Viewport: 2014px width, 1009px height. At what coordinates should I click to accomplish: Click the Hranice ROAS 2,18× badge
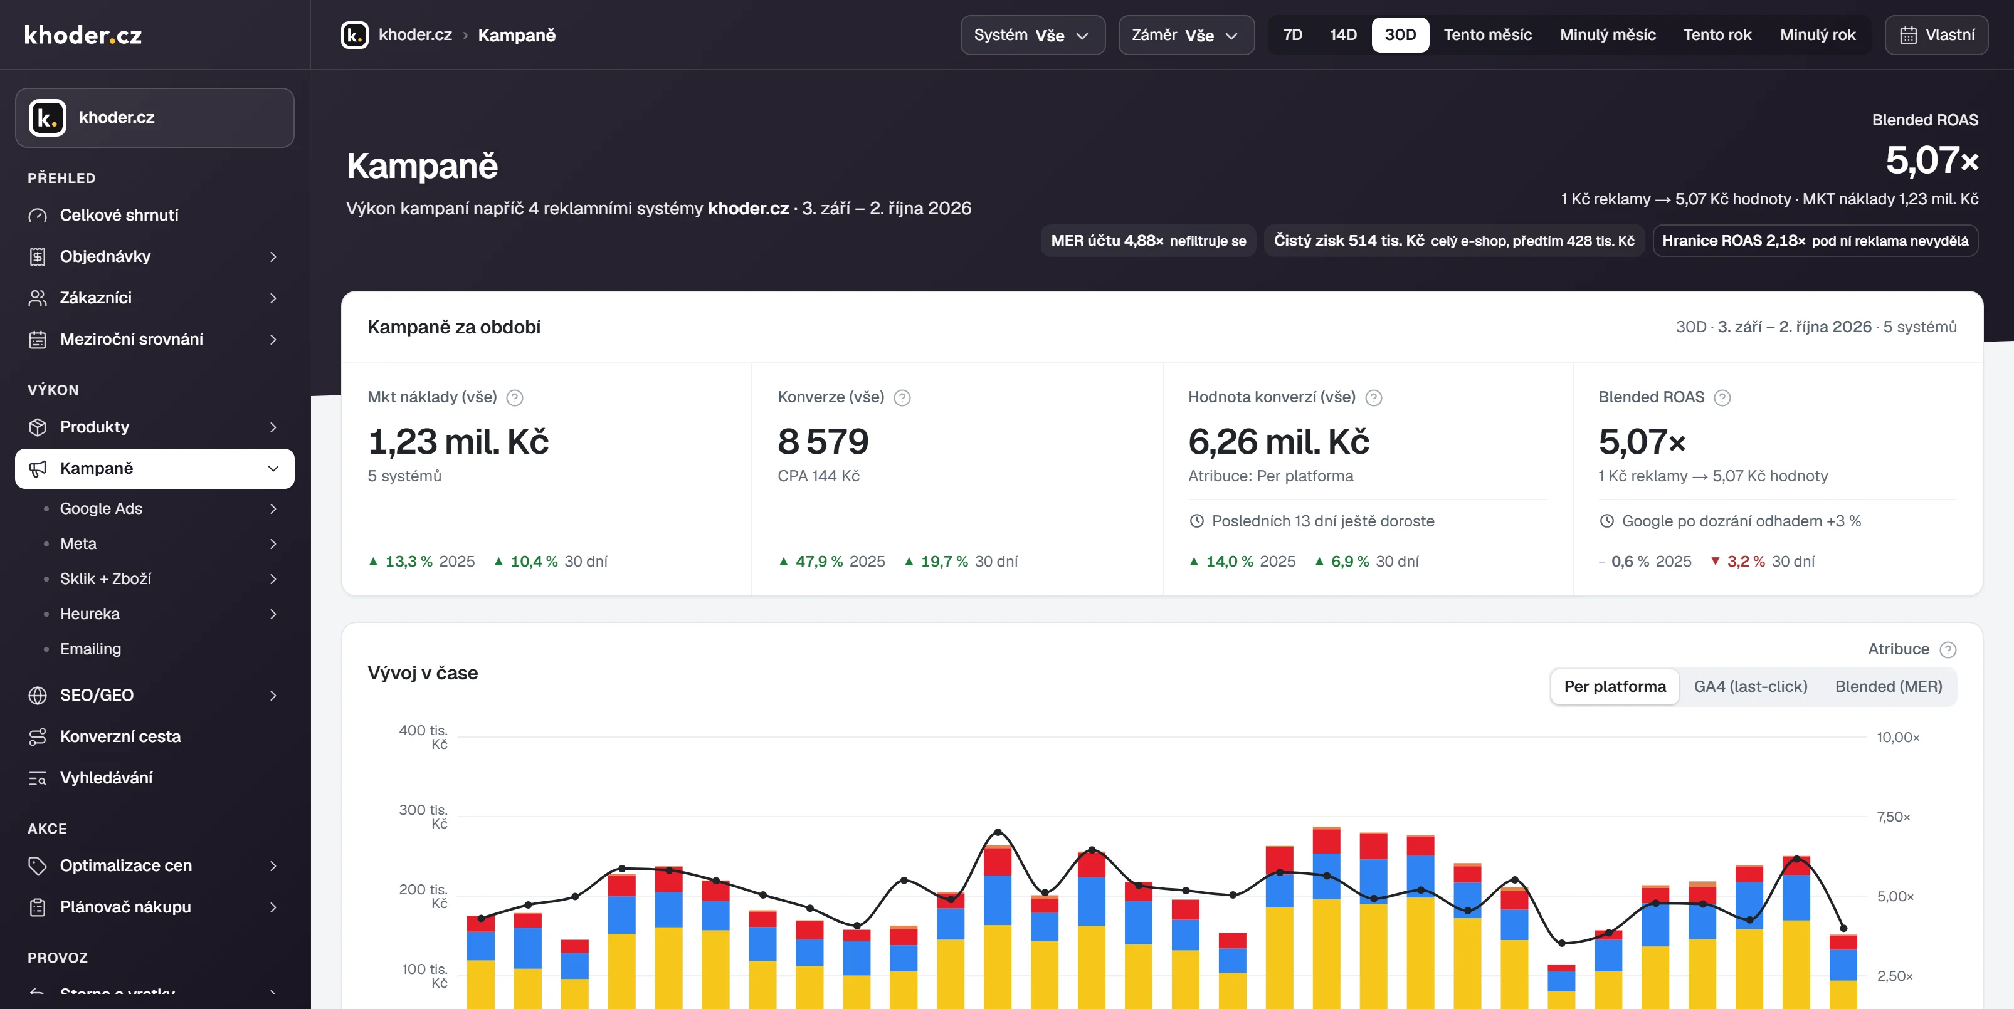[1815, 241]
